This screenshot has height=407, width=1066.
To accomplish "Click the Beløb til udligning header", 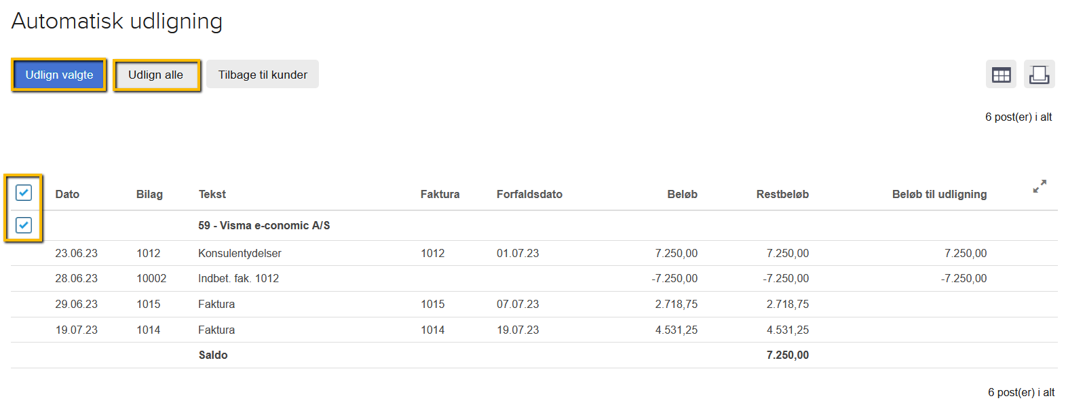I will tap(939, 195).
